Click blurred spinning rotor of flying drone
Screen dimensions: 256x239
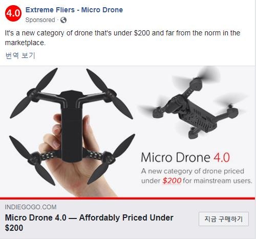[207, 74]
